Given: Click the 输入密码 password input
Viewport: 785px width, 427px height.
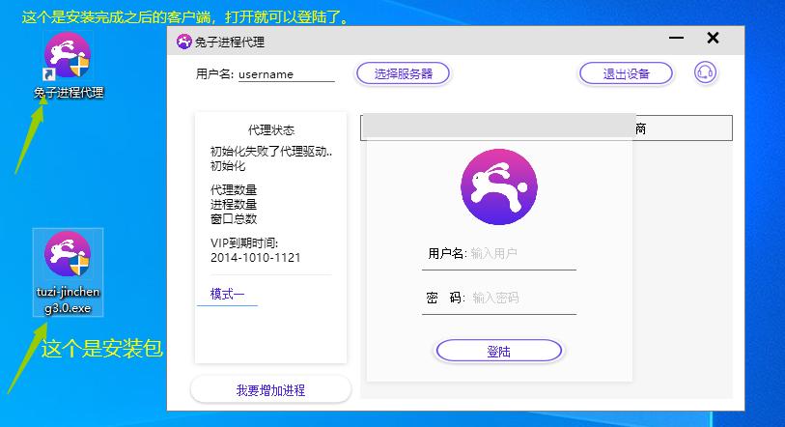Looking at the screenshot, I should pyautogui.click(x=522, y=299).
